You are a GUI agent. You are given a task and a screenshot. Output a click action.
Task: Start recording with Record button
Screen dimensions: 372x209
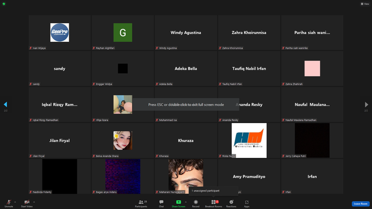pos(196,203)
